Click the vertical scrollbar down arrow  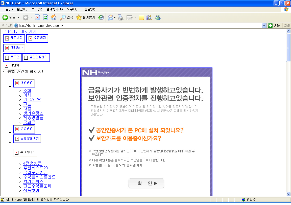tap(288, 194)
